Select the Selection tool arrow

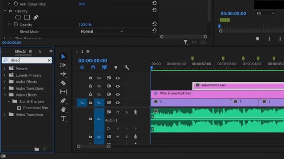(63, 57)
